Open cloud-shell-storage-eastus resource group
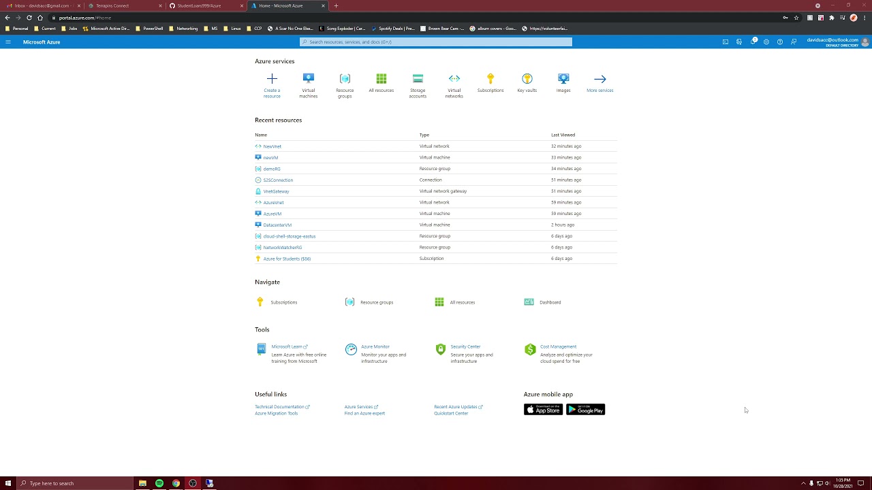Viewport: 872px width, 490px height. pyautogui.click(x=290, y=236)
